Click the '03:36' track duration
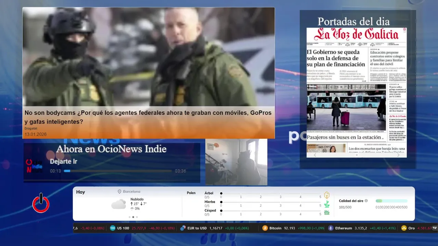This screenshot has width=438, height=246. point(180,171)
